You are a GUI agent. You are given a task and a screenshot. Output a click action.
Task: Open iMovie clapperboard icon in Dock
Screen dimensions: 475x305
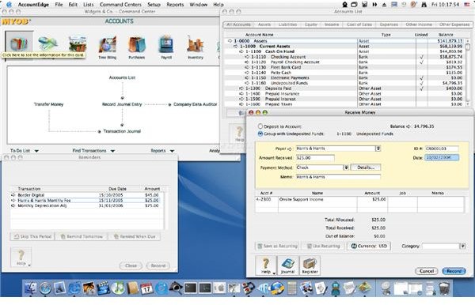coord(103,288)
